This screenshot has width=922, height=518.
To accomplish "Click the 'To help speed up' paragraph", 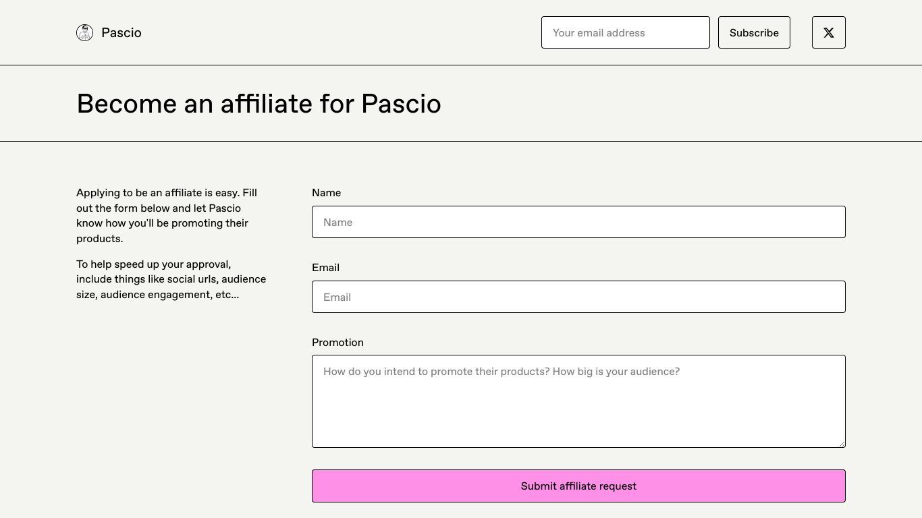I will click(x=171, y=279).
